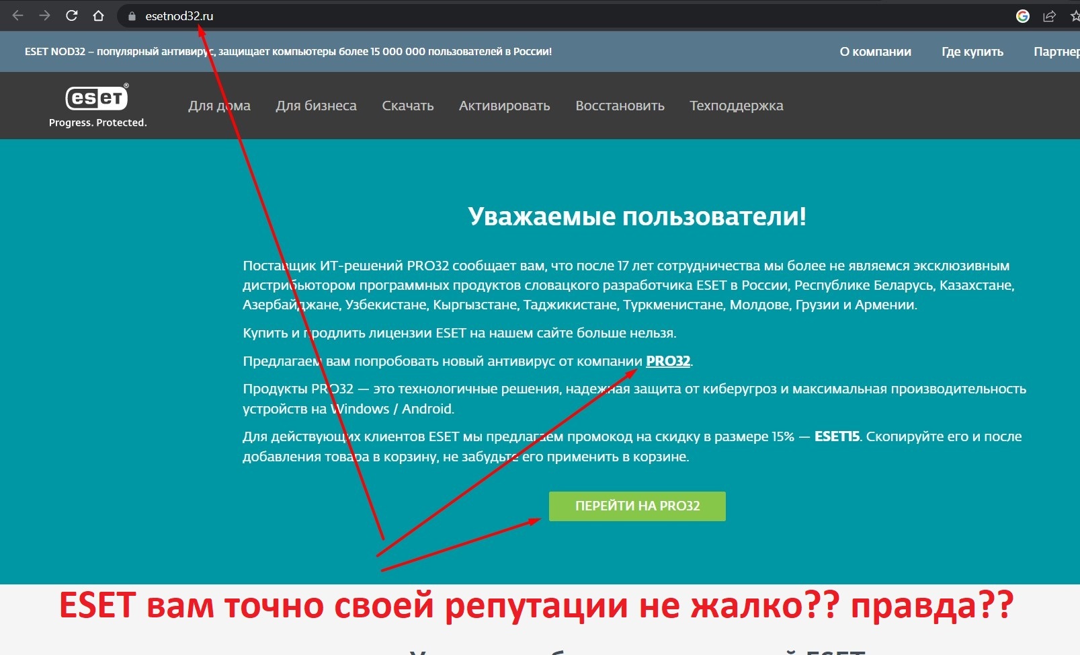Click the browser back arrow
Viewport: 1080px width, 655px height.
(x=18, y=15)
